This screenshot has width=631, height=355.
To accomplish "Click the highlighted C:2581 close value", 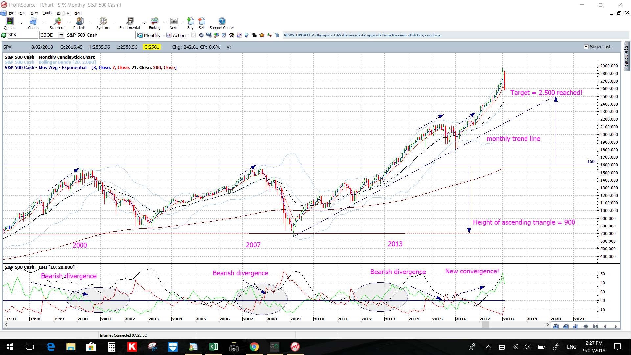I will click(x=152, y=47).
